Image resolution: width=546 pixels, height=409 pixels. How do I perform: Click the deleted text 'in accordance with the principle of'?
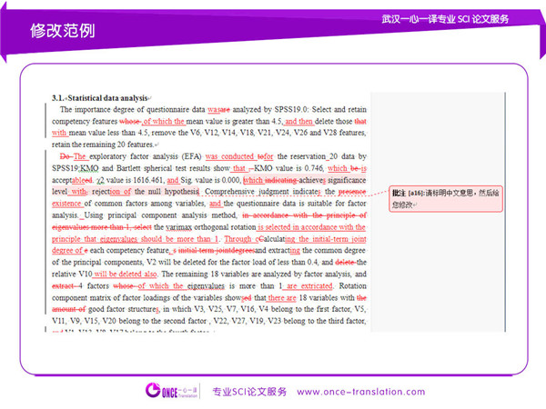tap(304, 215)
